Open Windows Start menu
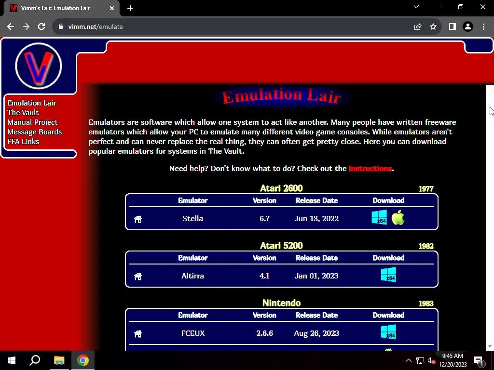This screenshot has height=370, width=494. (12, 360)
